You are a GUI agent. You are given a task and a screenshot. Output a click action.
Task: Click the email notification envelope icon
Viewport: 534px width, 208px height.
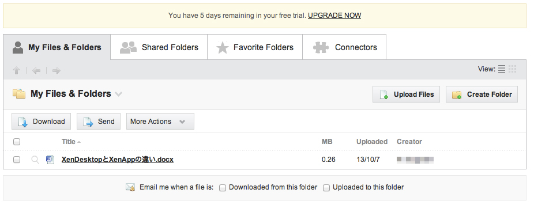pos(130,187)
